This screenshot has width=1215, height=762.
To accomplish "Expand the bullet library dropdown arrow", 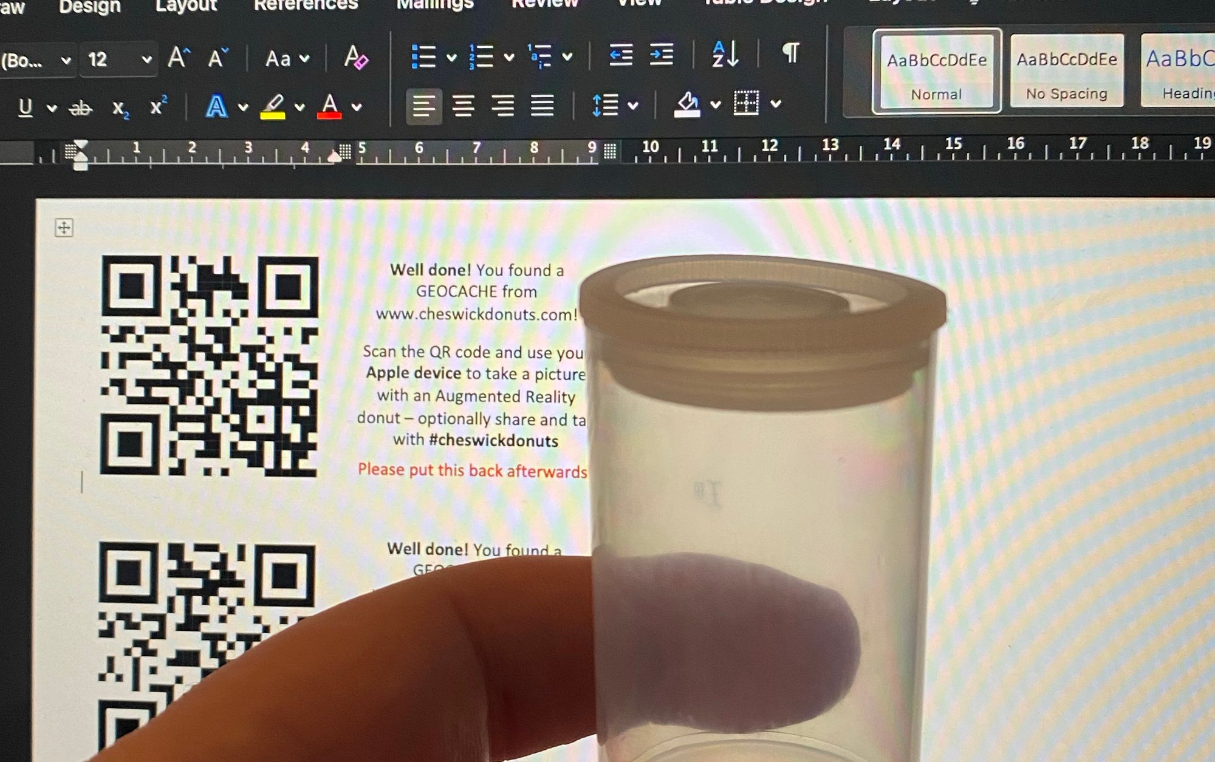I will coord(451,58).
